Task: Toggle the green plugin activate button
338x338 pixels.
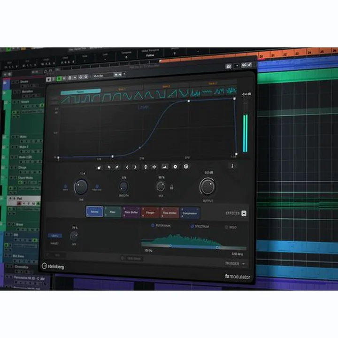Action: [59, 79]
